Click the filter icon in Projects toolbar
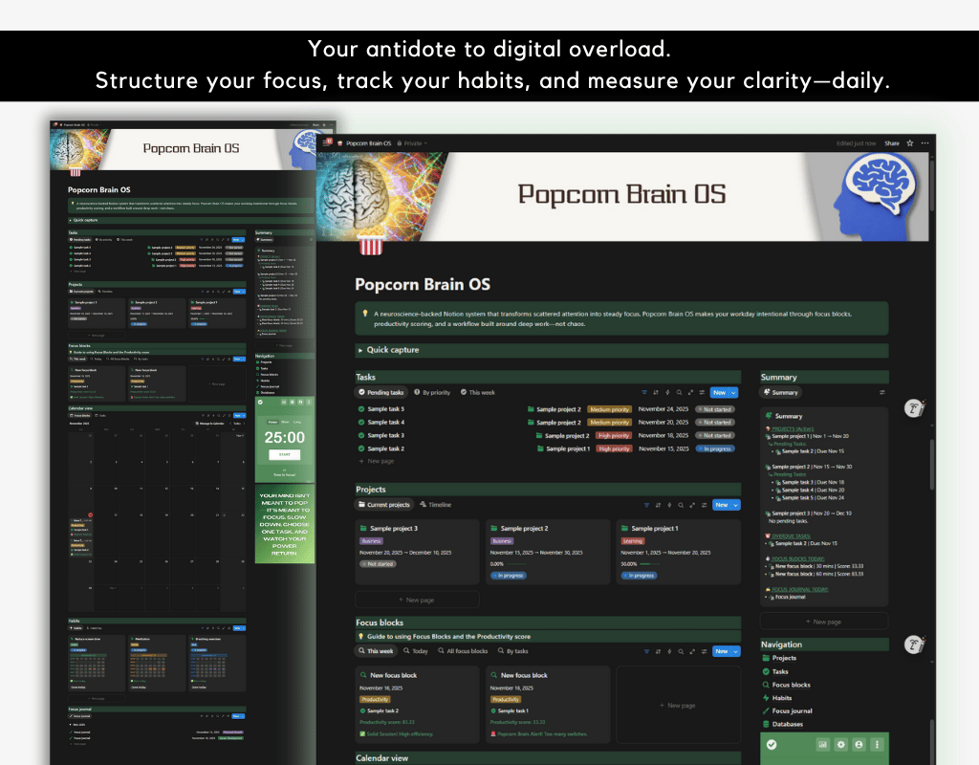This screenshot has height=765, width=979. tap(646, 505)
